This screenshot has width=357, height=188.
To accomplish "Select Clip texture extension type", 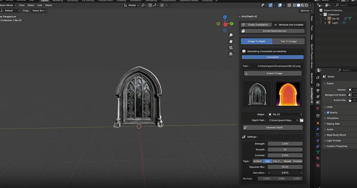I will coord(267,161).
